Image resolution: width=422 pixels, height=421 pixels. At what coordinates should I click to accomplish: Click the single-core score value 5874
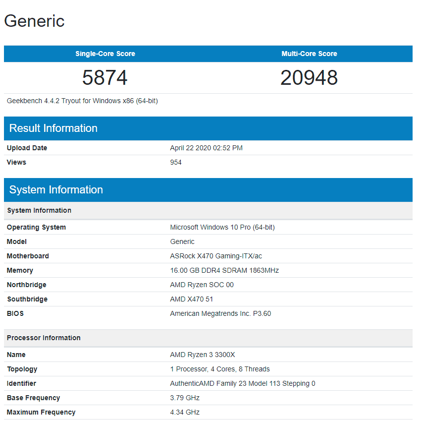point(105,78)
